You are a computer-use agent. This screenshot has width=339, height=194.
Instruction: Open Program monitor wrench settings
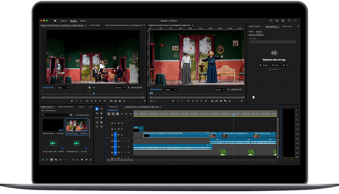pos(228,89)
